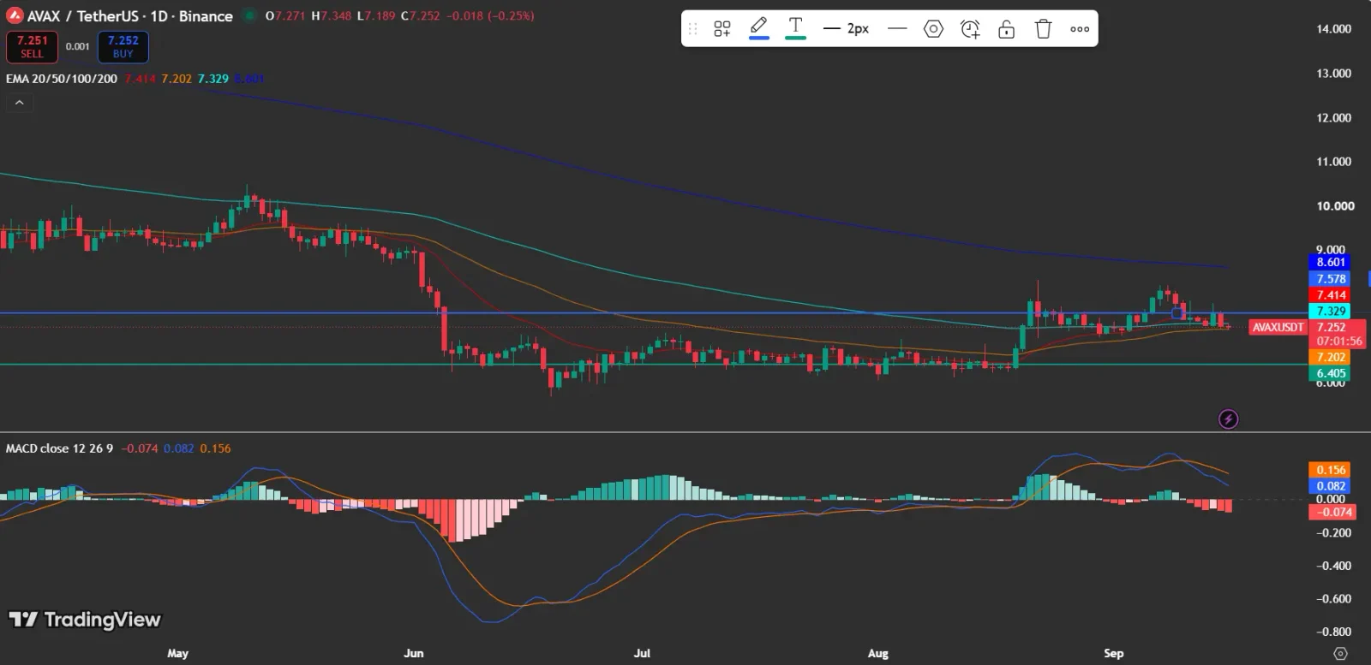Click the 07:01:56 bar countdown timer
This screenshot has height=665, width=1371.
click(x=1338, y=341)
